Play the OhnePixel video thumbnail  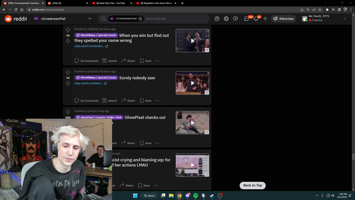tap(192, 123)
